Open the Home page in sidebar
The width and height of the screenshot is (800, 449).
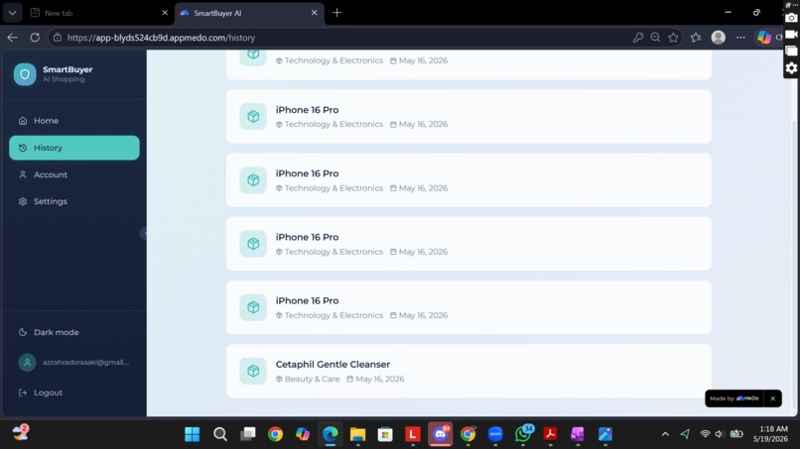point(74,121)
